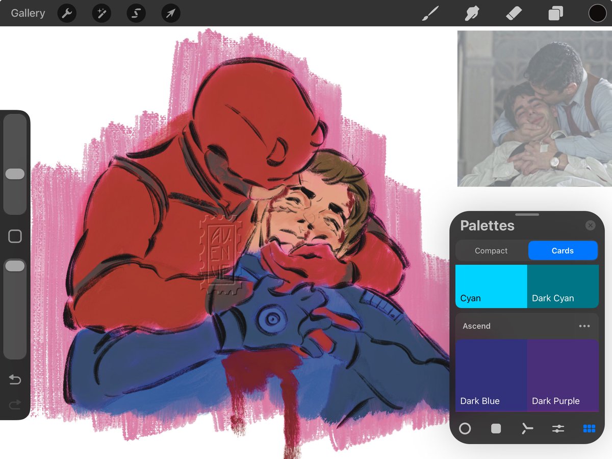Return to the Gallery
Image resolution: width=612 pixels, height=459 pixels.
28,13
